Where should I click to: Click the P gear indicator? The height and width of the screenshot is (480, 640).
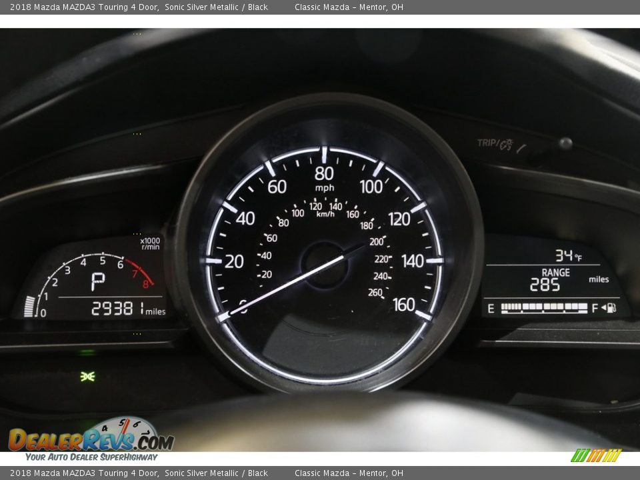[98, 282]
